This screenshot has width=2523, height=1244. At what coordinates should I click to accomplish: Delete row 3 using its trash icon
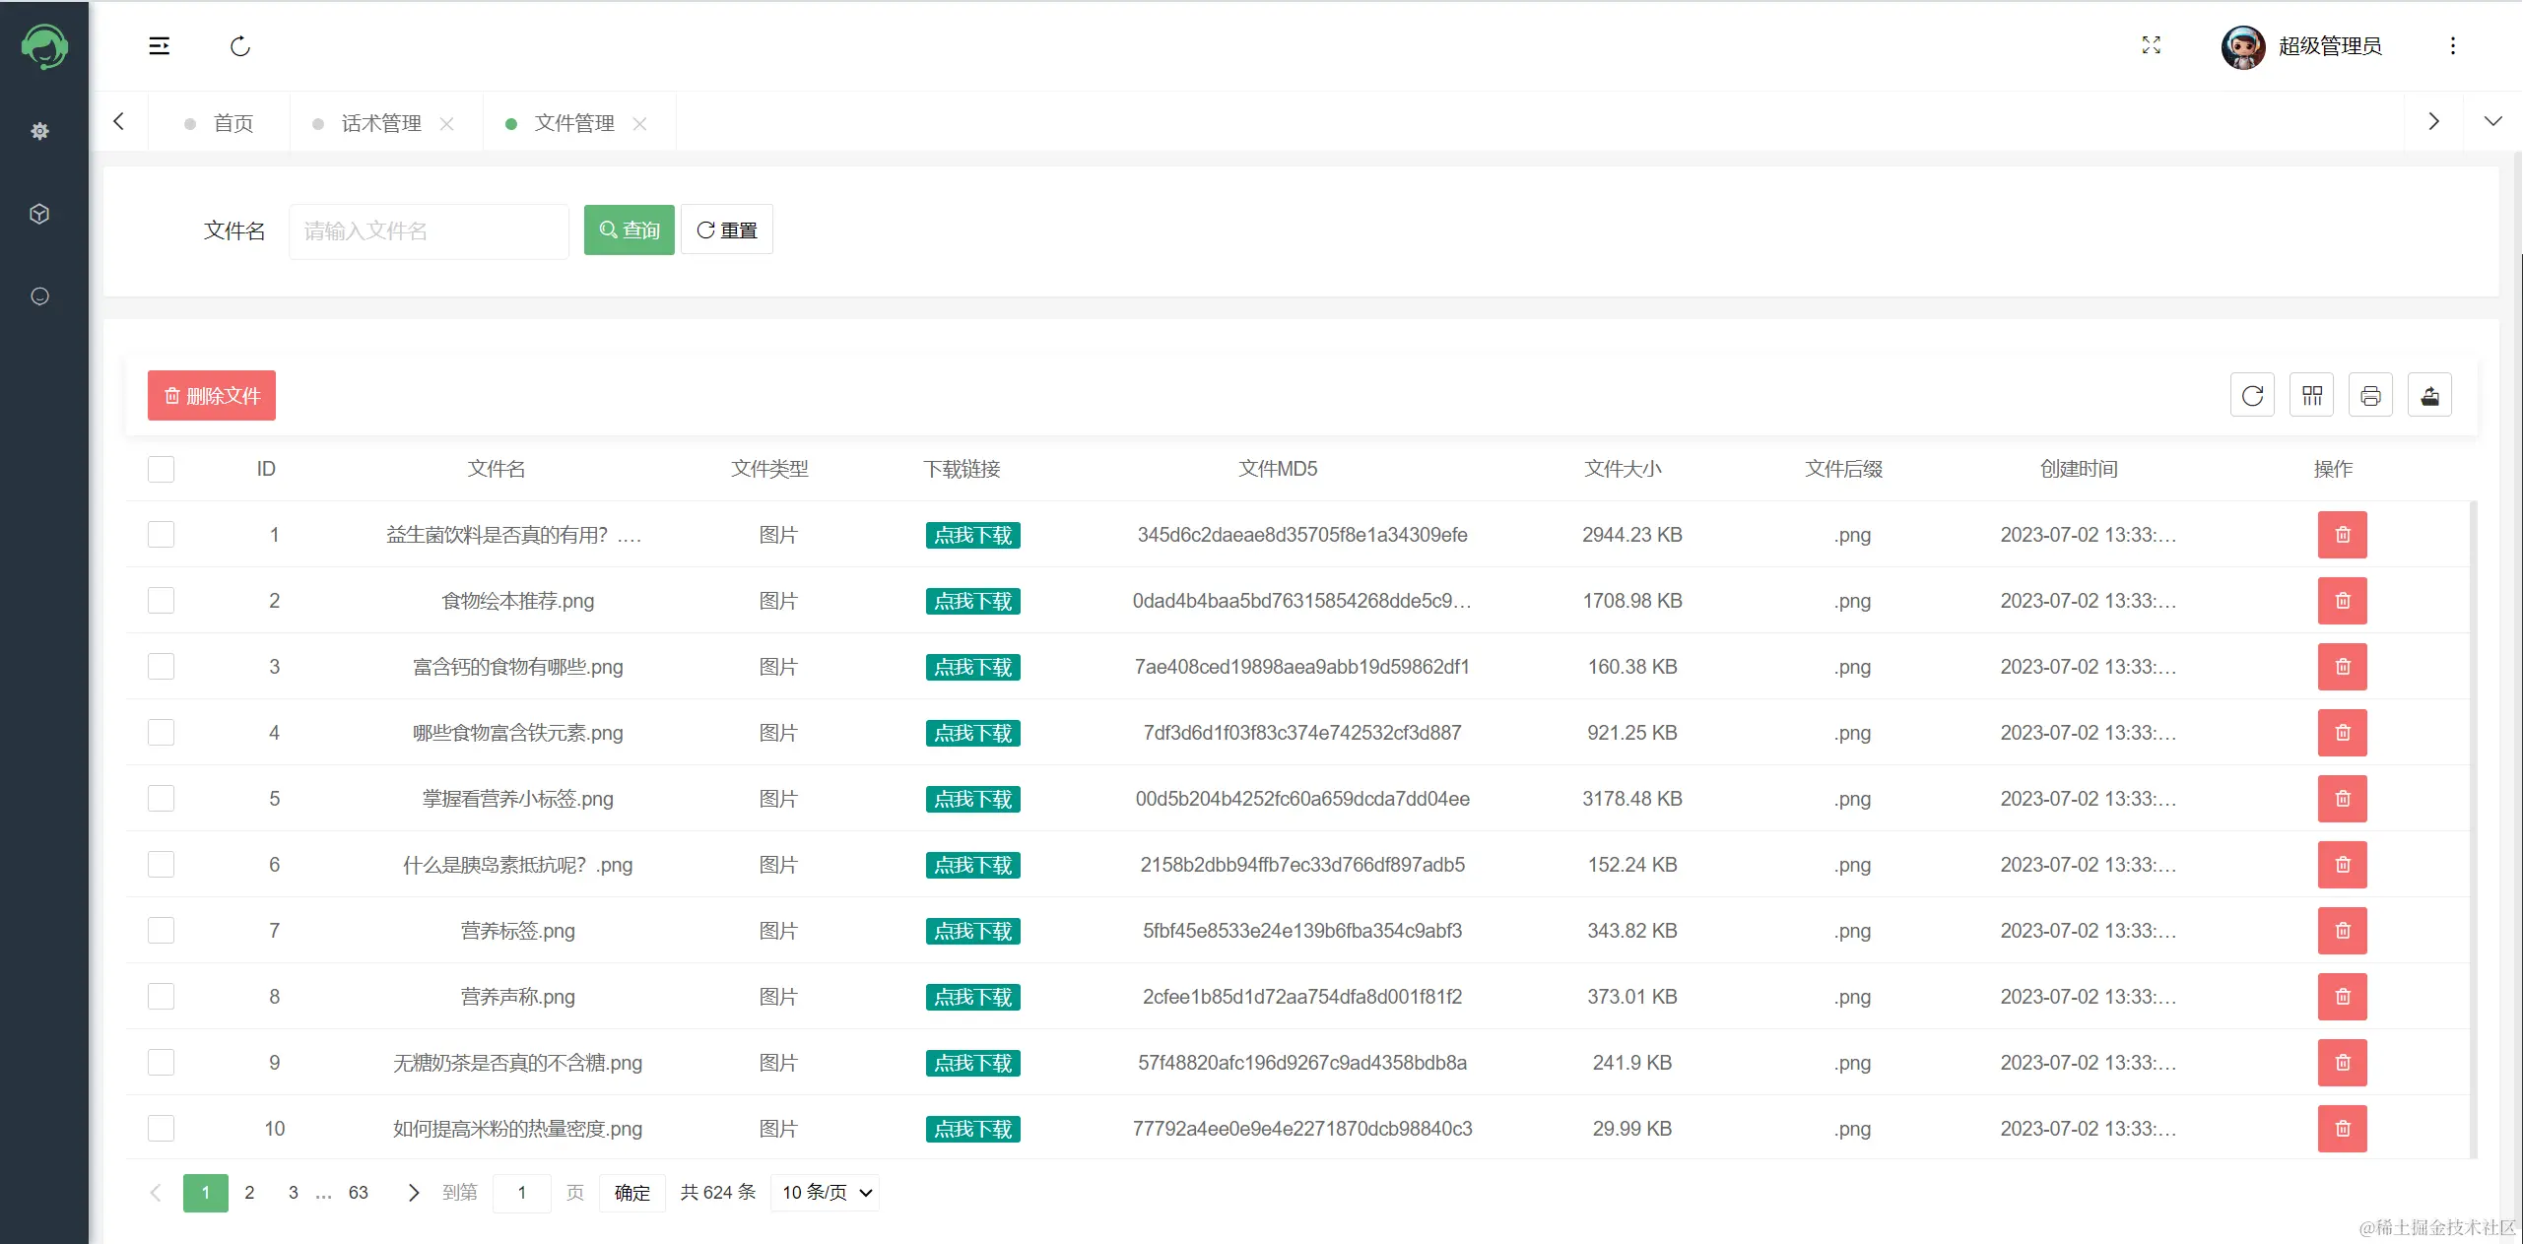coord(2342,667)
